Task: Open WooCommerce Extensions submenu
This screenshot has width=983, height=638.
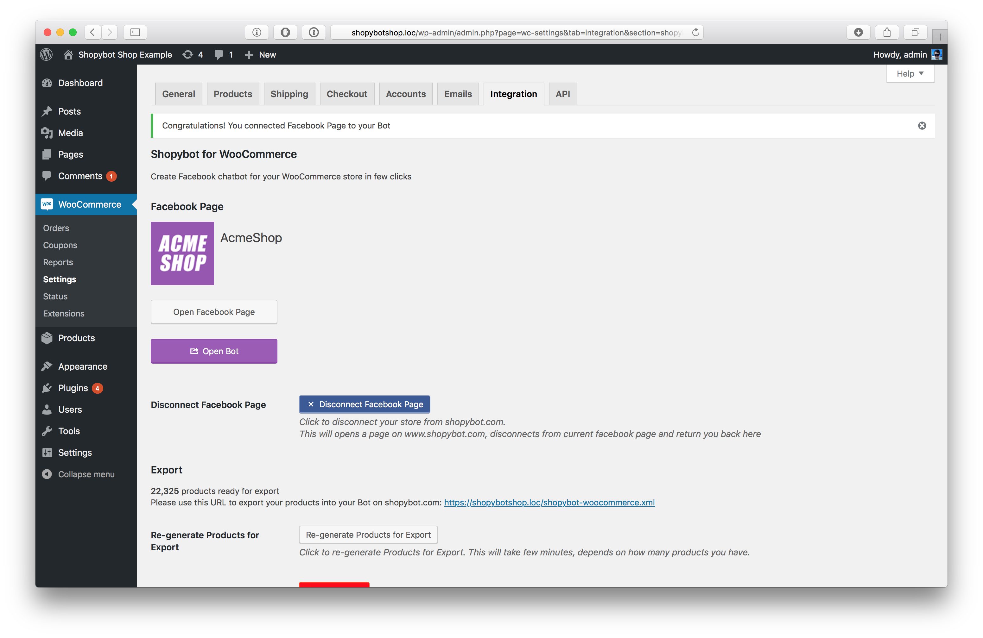Action: point(64,314)
